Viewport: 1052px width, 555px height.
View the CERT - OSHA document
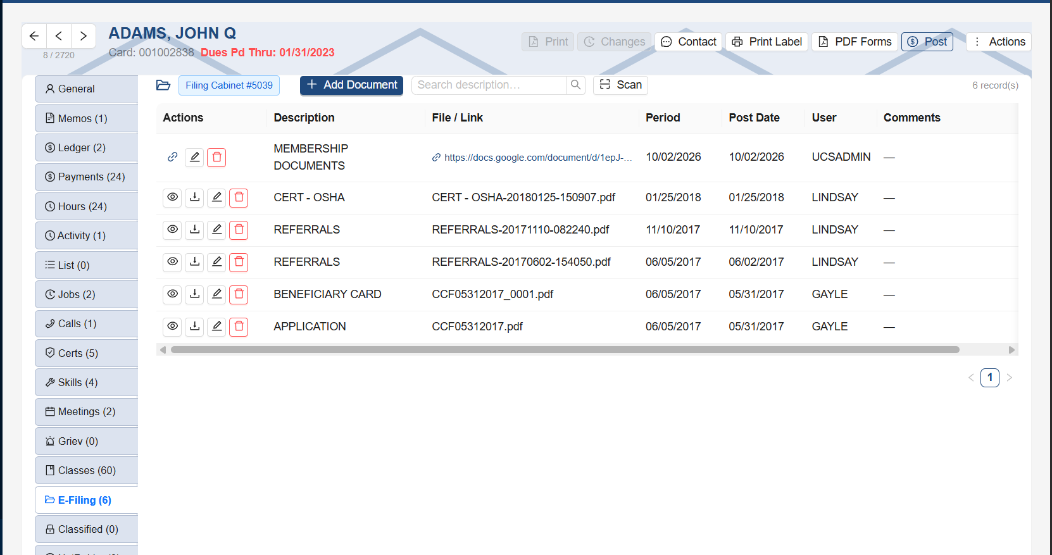tap(172, 197)
